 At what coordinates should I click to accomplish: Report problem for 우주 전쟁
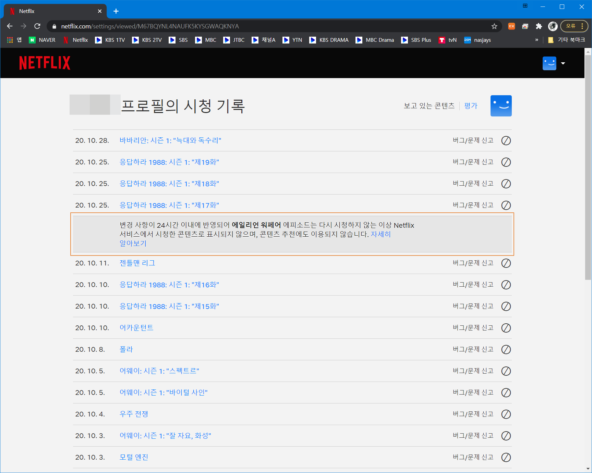coord(473,414)
